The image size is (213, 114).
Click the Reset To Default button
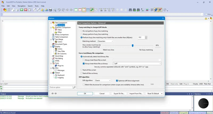pos(153,94)
